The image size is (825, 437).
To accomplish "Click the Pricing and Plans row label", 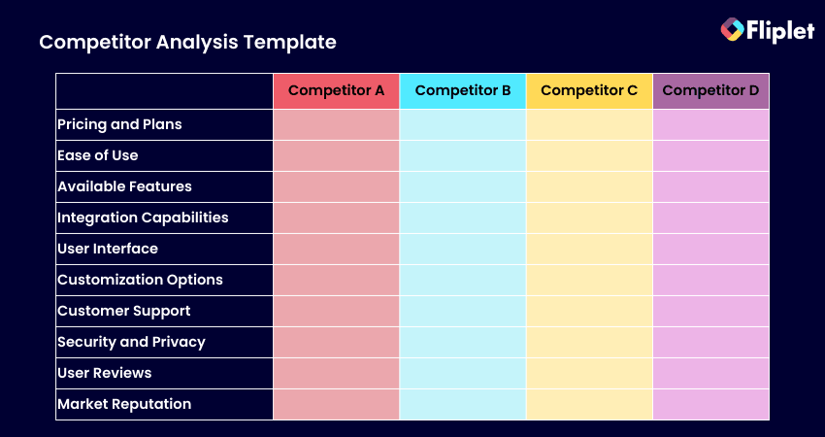I will 119,124.
